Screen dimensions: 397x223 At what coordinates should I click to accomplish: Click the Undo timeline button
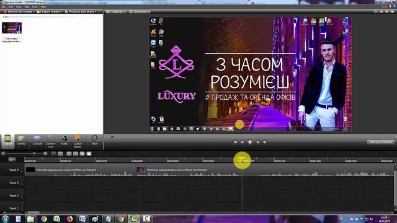(x=54, y=154)
